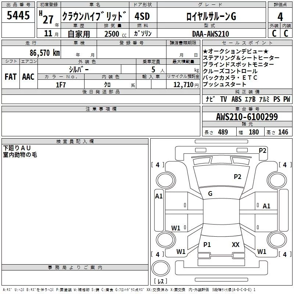This screenshot has height=294, width=294.
Task: Select the P2 mark on the hood
Action: pos(238,177)
